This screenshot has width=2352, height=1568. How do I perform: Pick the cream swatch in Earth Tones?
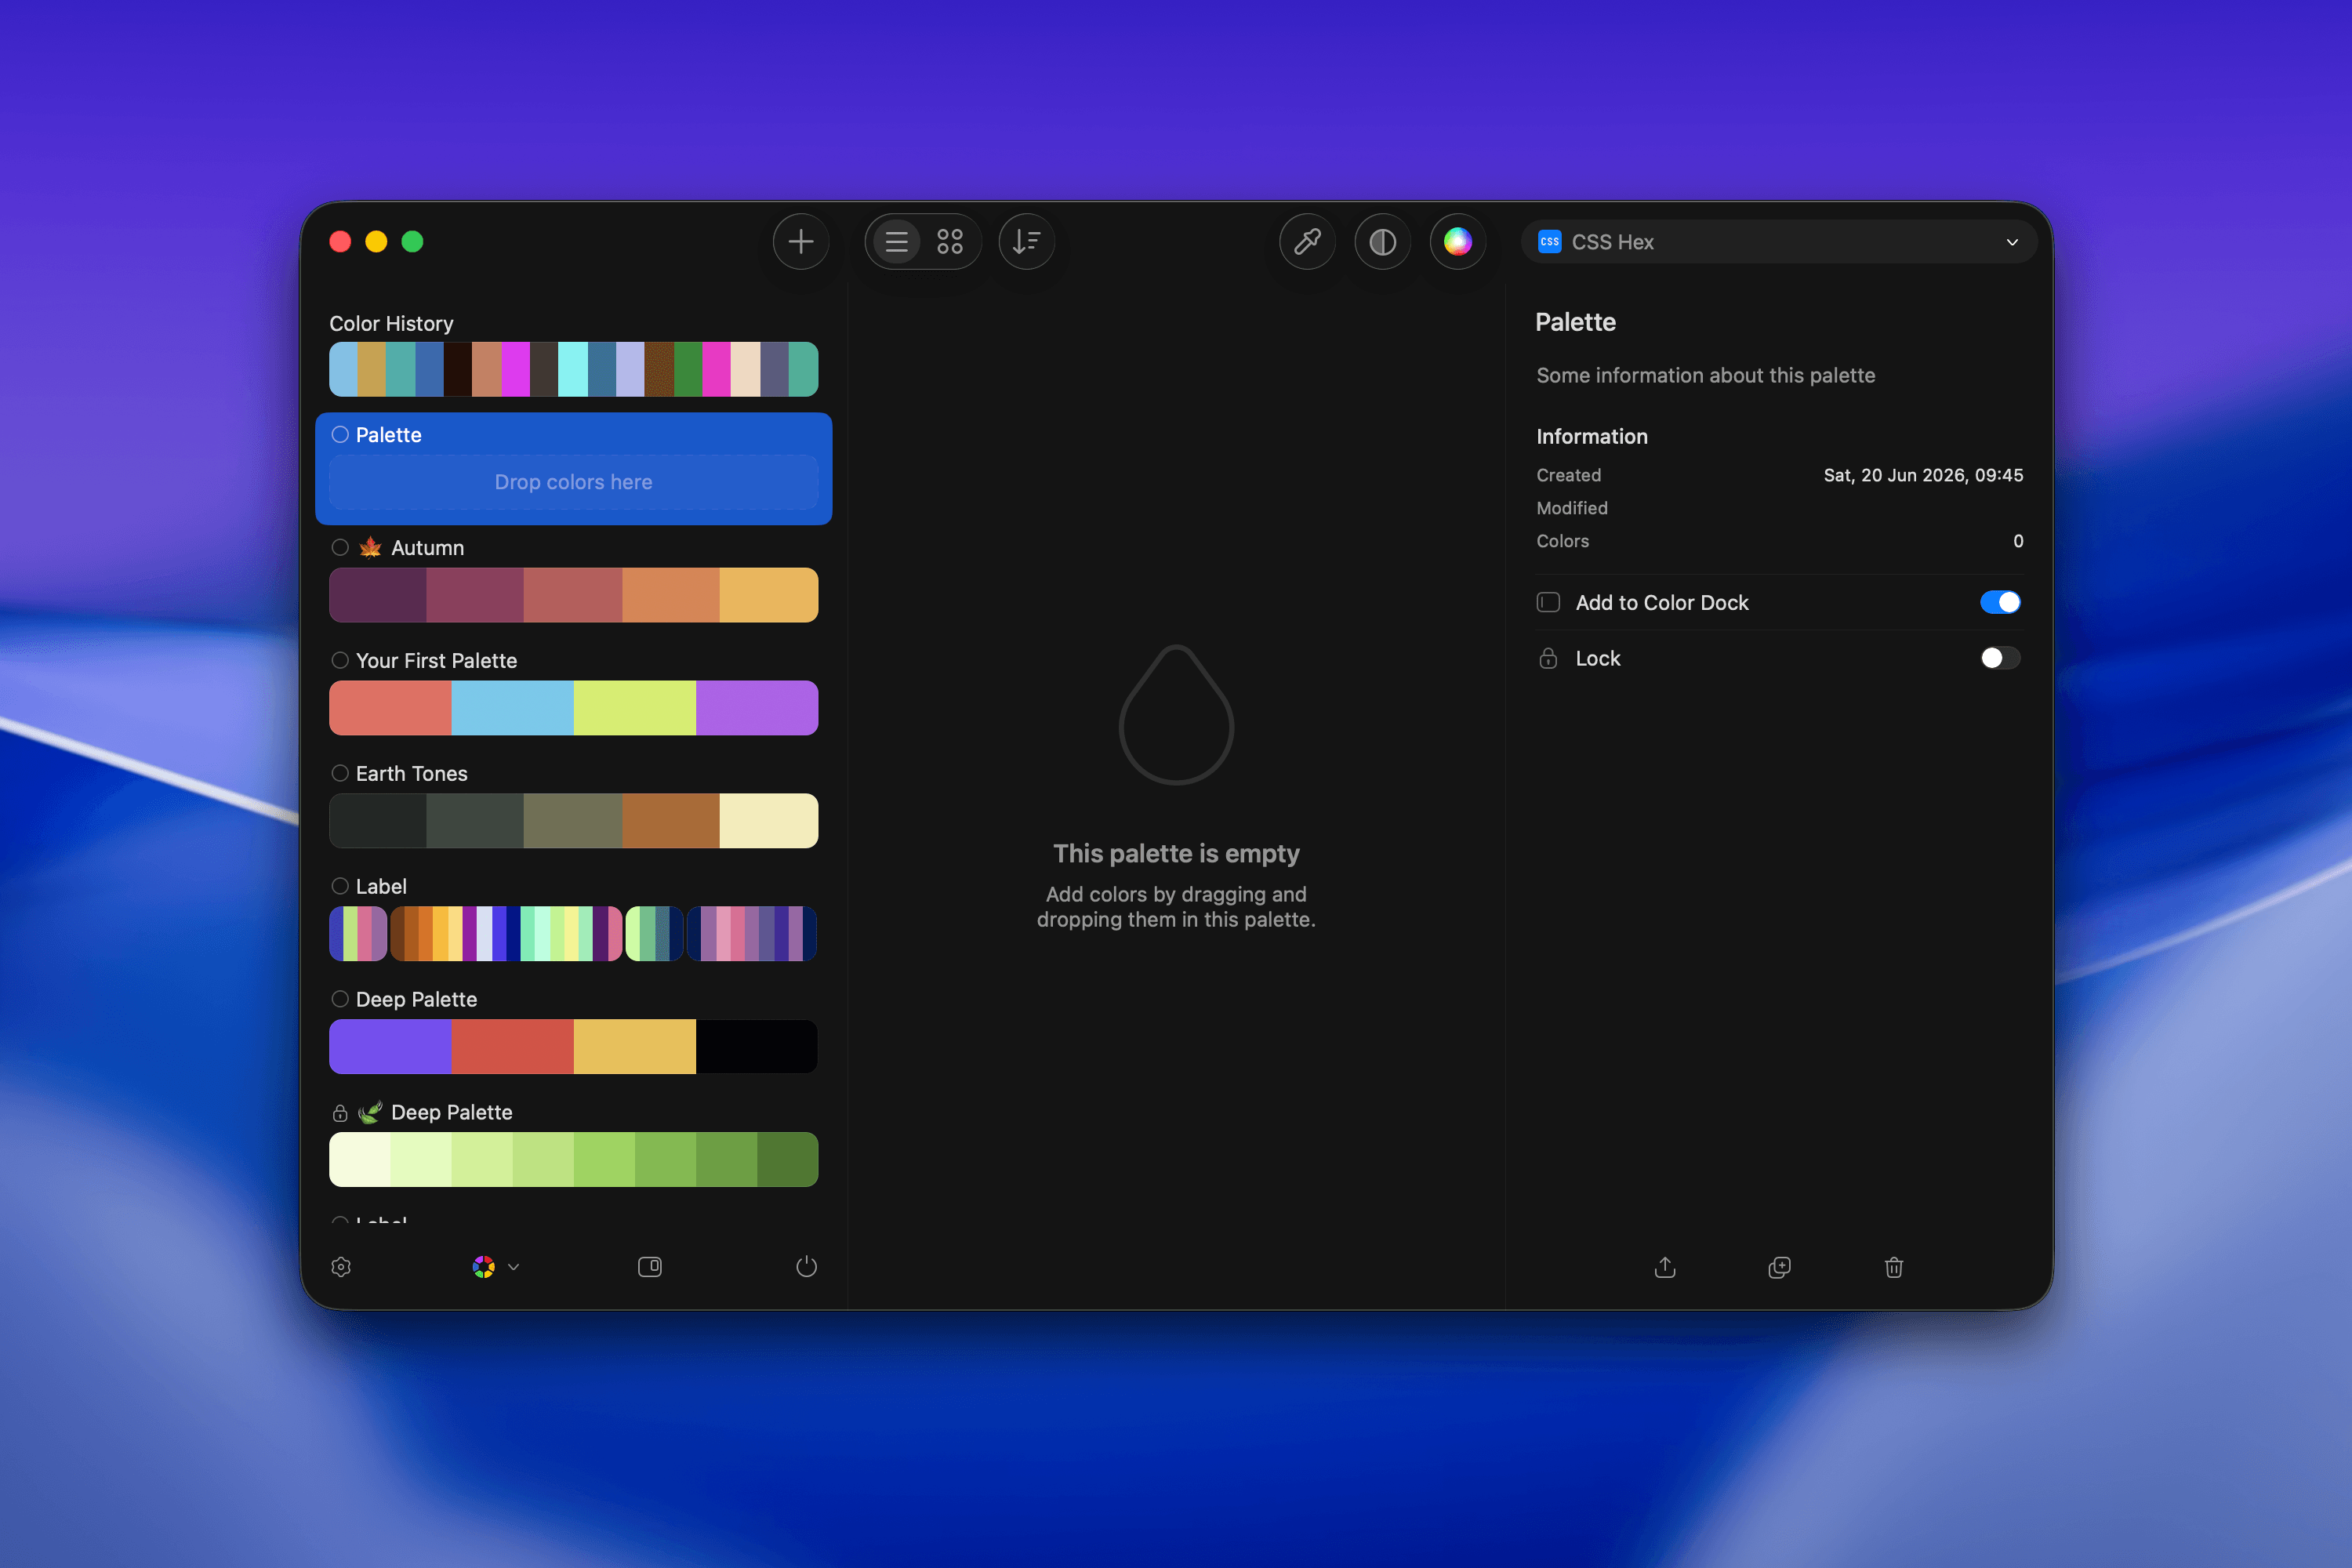768,821
